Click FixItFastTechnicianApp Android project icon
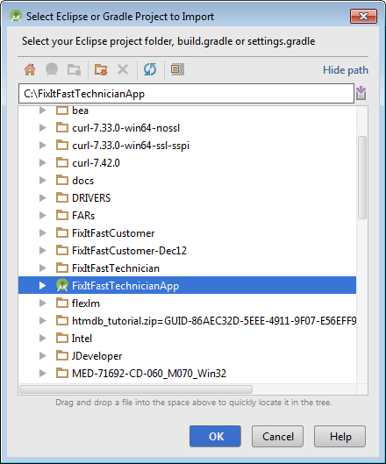 click(62, 285)
